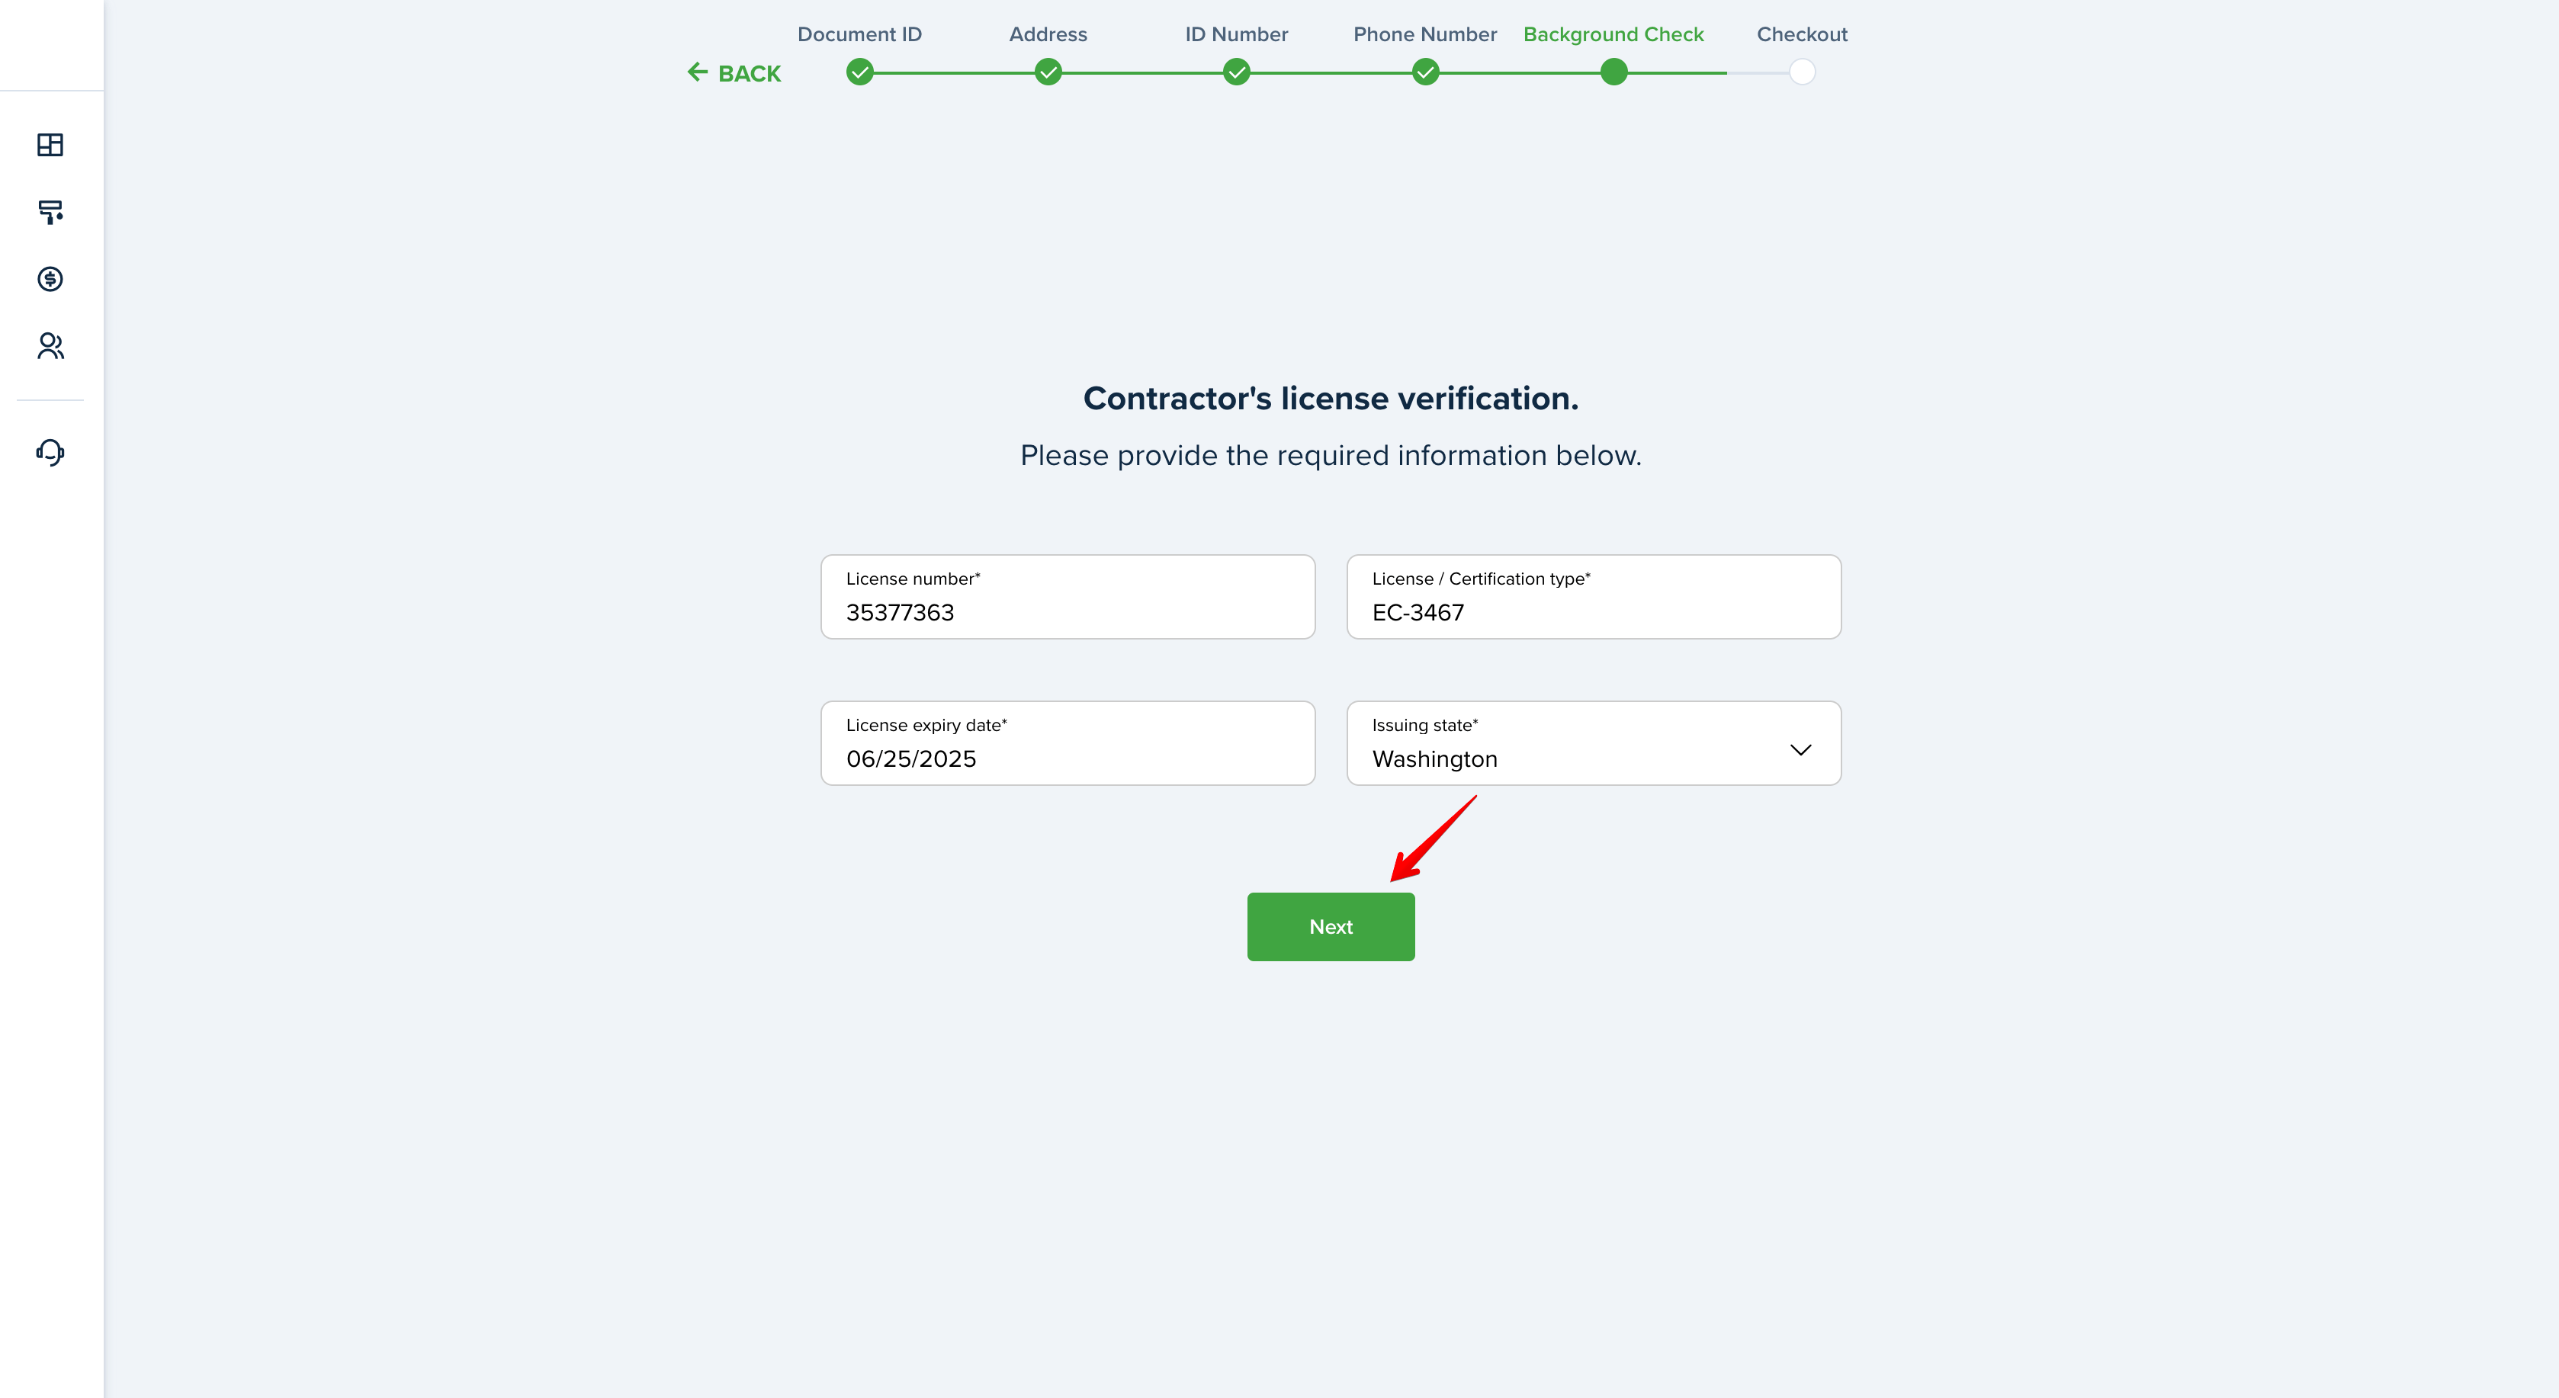
Task: Click the Background Check step label
Action: point(1613,35)
